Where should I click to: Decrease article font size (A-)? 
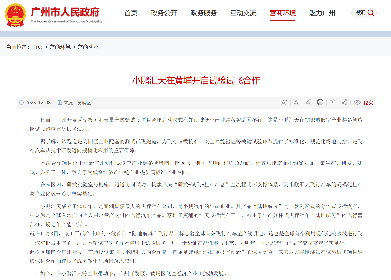pyautogui.click(x=308, y=102)
